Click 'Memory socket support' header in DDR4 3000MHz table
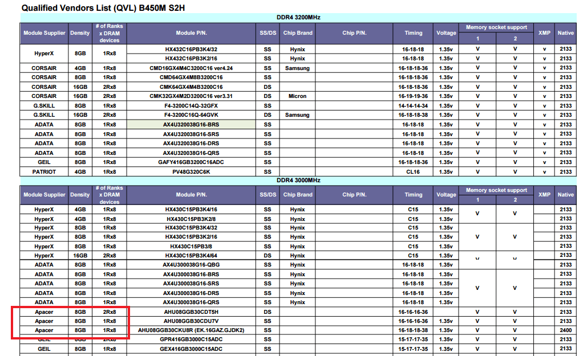The height and width of the screenshot is (356, 583). (496, 190)
